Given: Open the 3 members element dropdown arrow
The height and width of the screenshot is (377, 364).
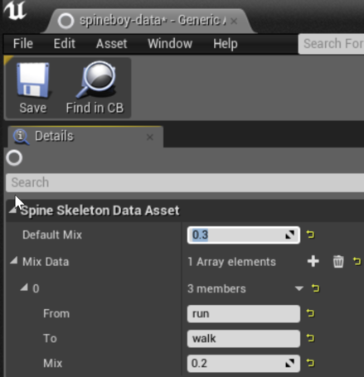Looking at the screenshot, I should (x=299, y=288).
